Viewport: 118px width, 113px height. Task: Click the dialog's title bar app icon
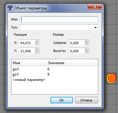click(x=10, y=8)
